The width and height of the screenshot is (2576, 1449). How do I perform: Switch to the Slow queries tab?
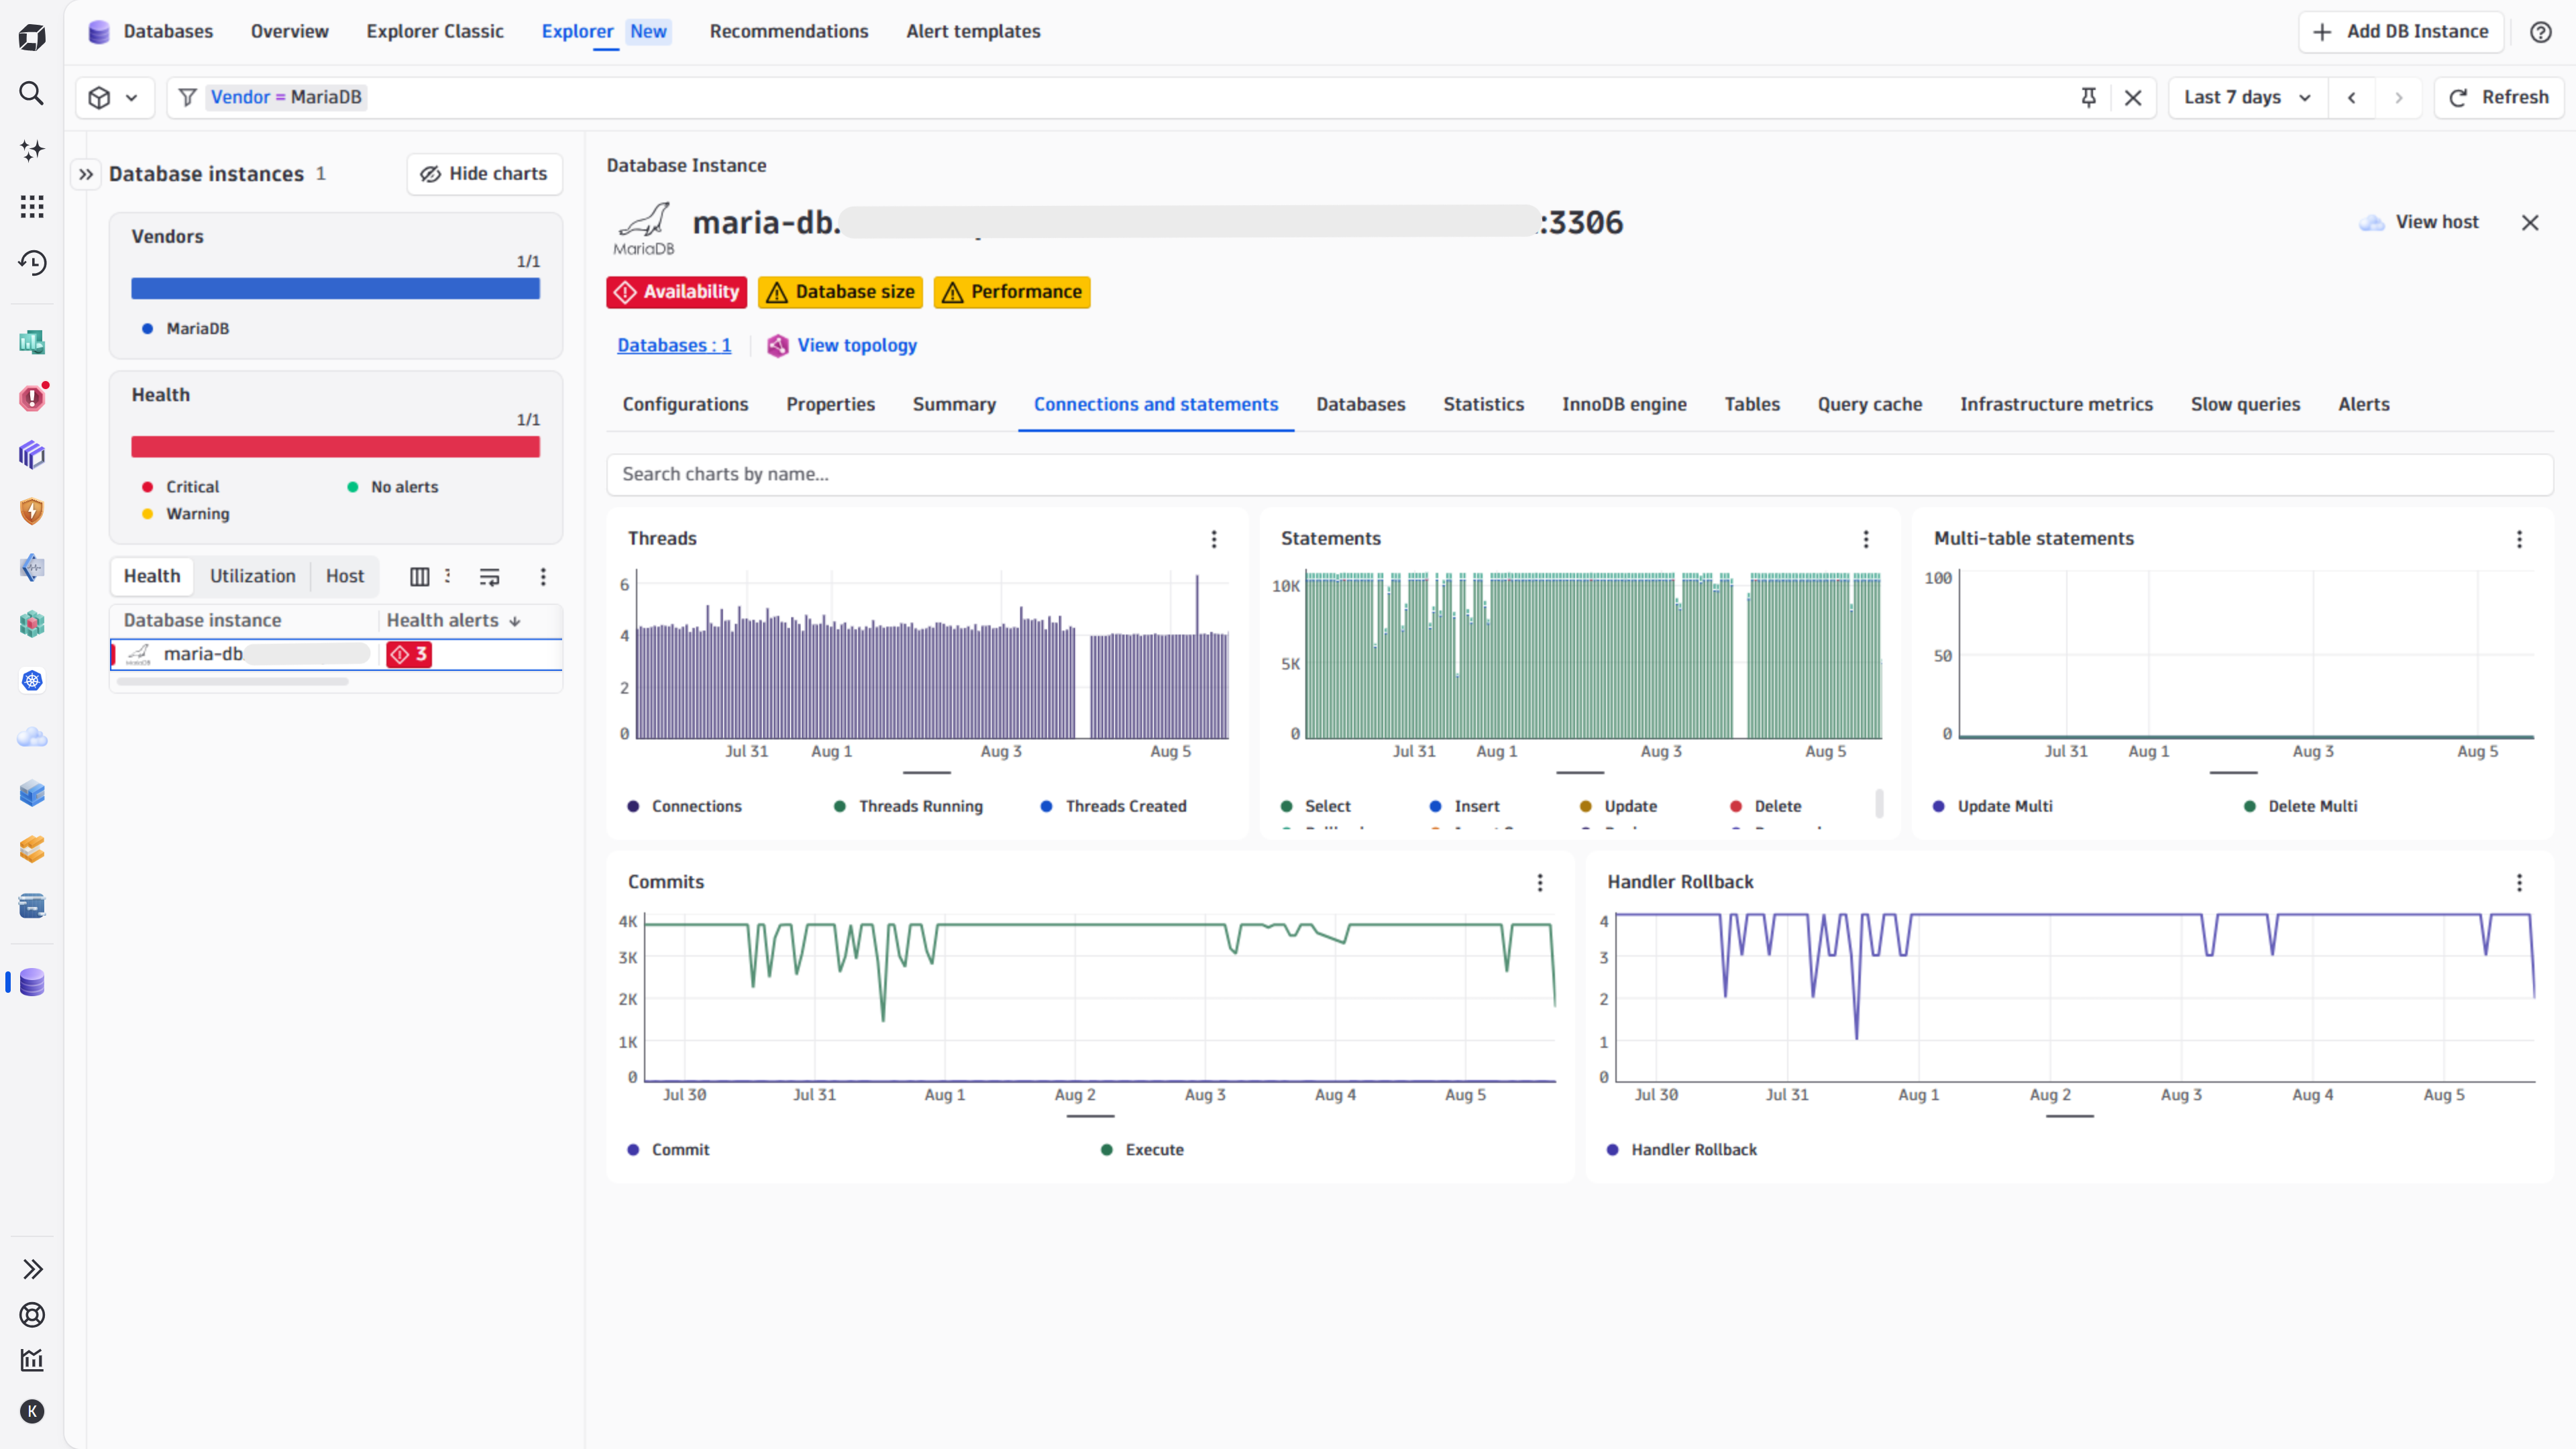point(2245,404)
